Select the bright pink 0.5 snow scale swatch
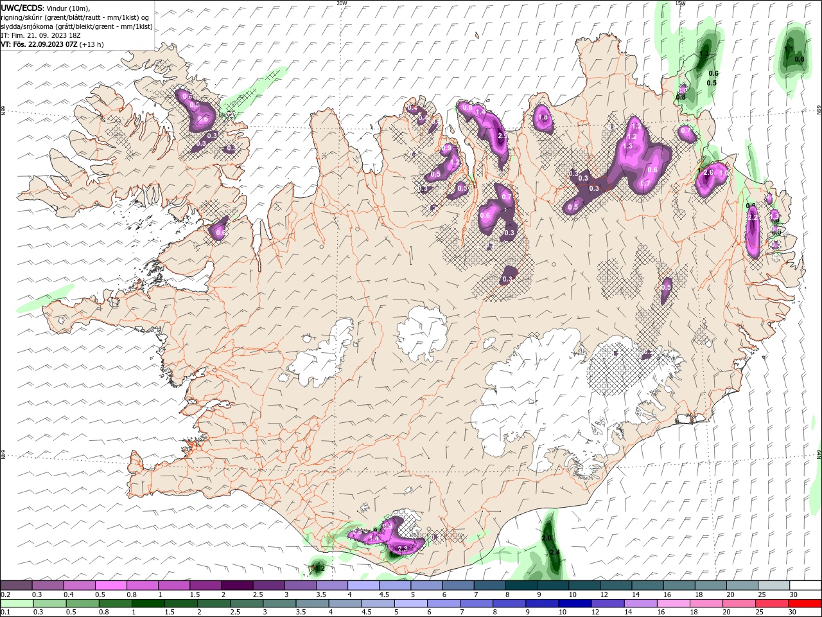The image size is (822, 617). click(x=111, y=586)
